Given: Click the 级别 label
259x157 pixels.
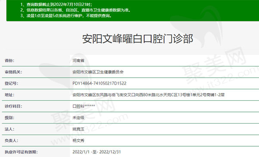Looking at the screenshot, I should coord(9,118).
